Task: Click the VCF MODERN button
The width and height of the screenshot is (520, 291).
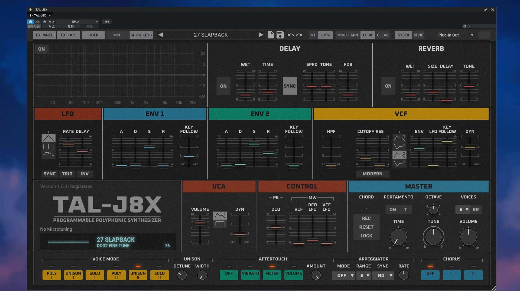Action: click(372, 174)
